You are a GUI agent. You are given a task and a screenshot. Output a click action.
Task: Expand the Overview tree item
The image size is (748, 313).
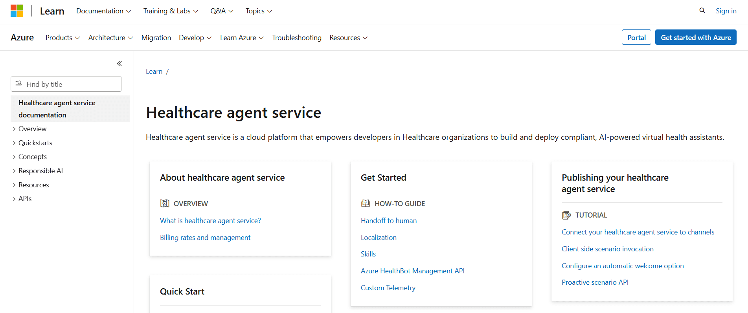tap(14, 129)
